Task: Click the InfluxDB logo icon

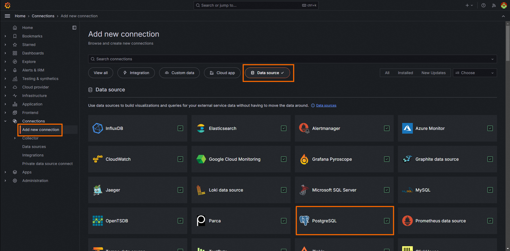Action: [x=97, y=128]
